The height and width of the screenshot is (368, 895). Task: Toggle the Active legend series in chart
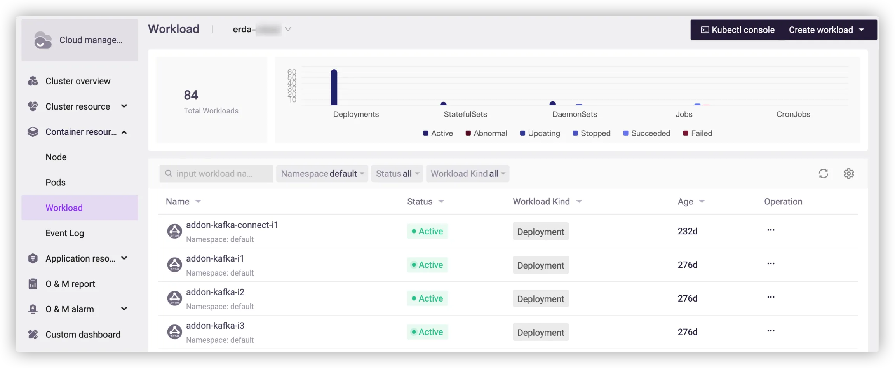tap(438, 133)
